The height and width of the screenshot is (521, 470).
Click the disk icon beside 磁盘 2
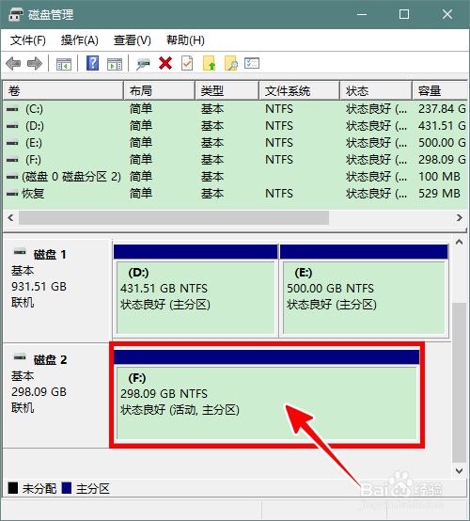click(20, 357)
